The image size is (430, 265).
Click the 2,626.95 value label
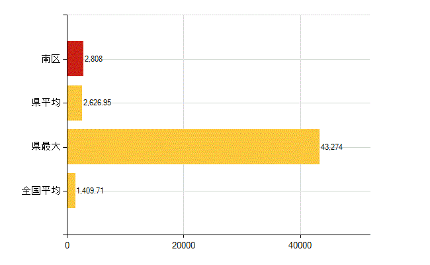[97, 103]
